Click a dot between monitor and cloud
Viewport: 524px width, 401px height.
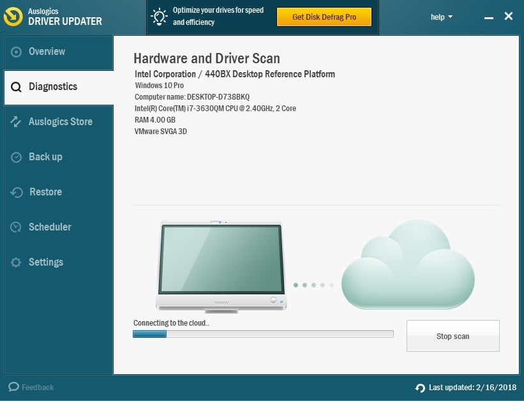pyautogui.click(x=313, y=285)
